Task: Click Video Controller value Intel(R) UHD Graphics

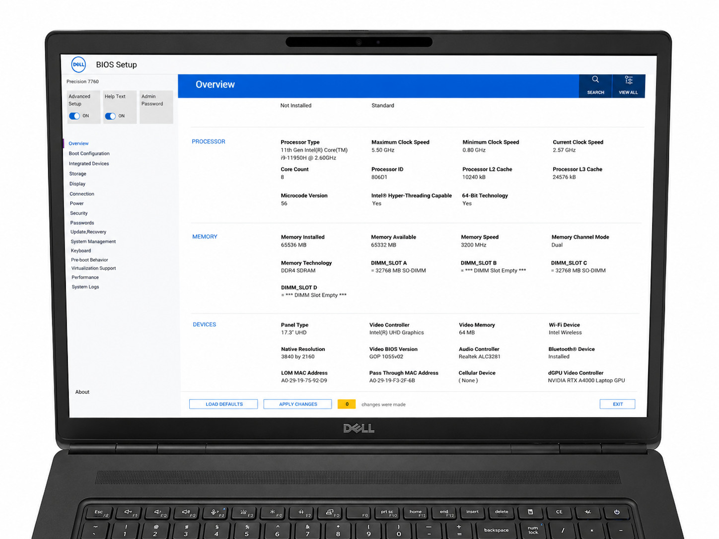Action: [397, 333]
